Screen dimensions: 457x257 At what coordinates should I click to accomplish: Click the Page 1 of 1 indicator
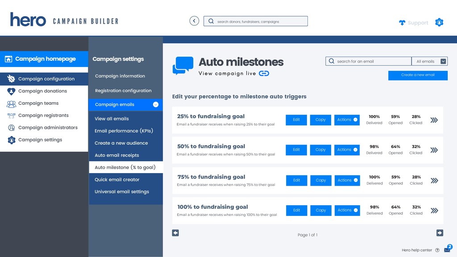pyautogui.click(x=307, y=235)
